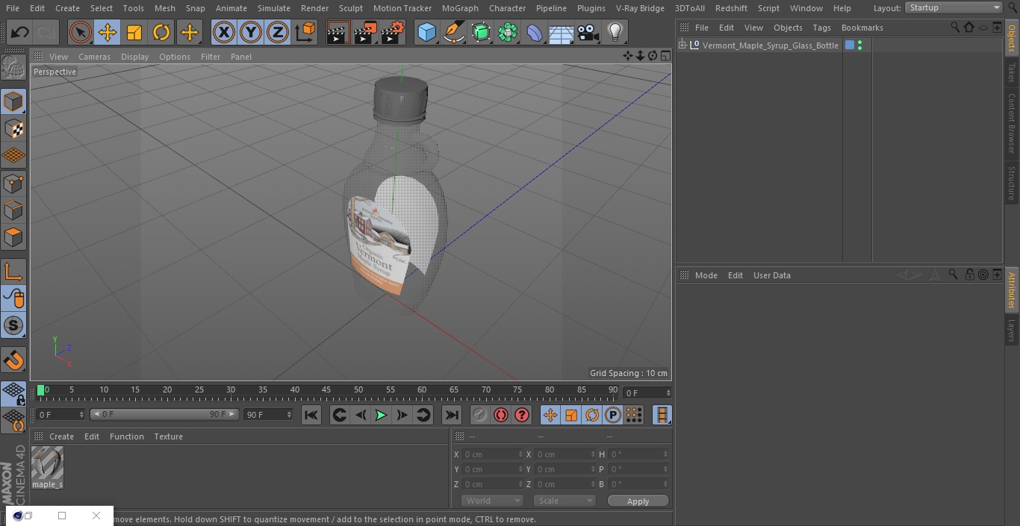Activate the Rotate tool
This screenshot has height=526, width=1020.
click(161, 32)
